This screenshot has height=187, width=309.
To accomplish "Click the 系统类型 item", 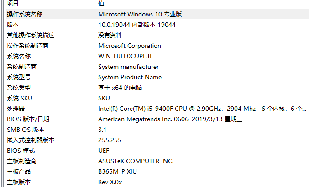I will pyautogui.click(x=19, y=88).
